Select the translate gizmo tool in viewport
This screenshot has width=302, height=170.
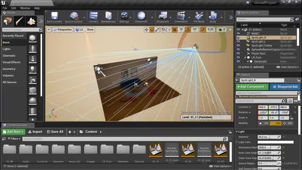click(146, 30)
